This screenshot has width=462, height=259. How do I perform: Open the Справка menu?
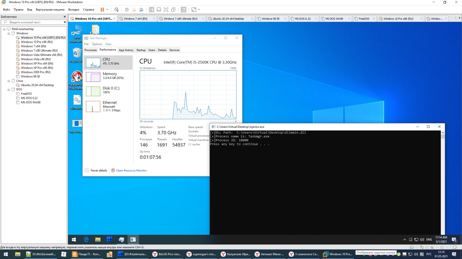point(88,10)
